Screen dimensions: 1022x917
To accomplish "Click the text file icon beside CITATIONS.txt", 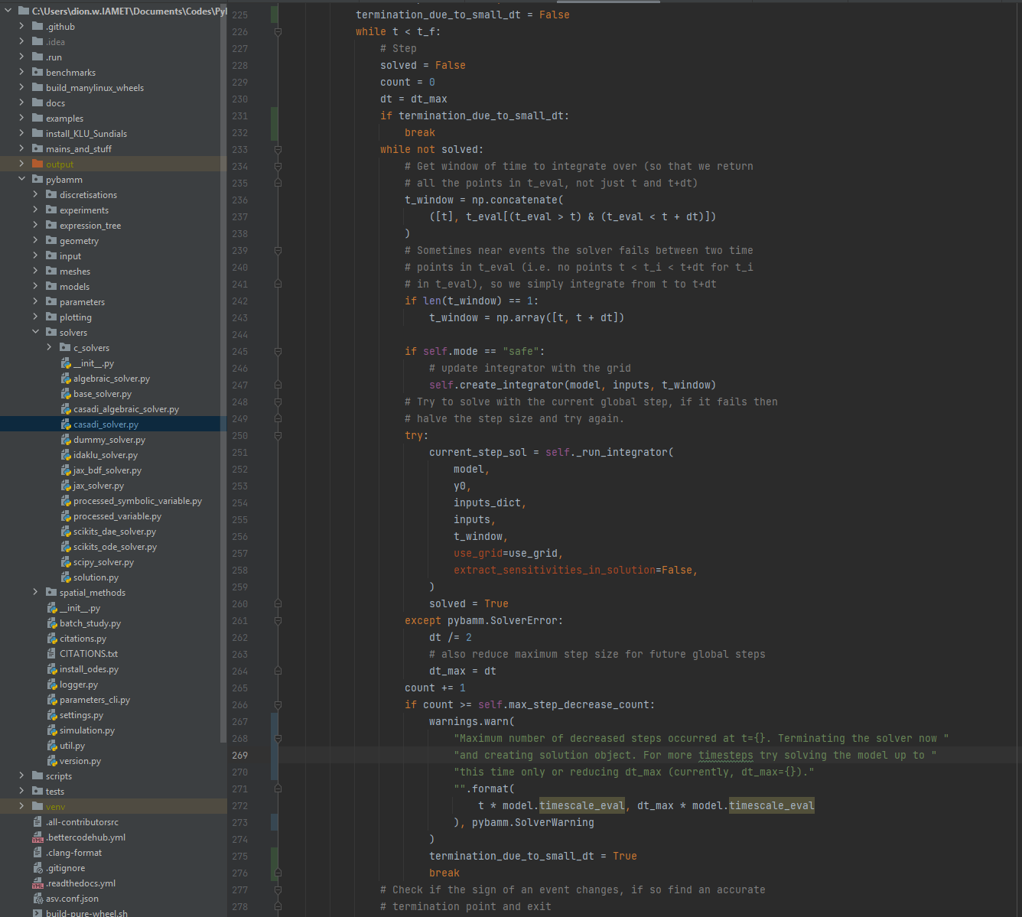I will pyautogui.click(x=50, y=653).
